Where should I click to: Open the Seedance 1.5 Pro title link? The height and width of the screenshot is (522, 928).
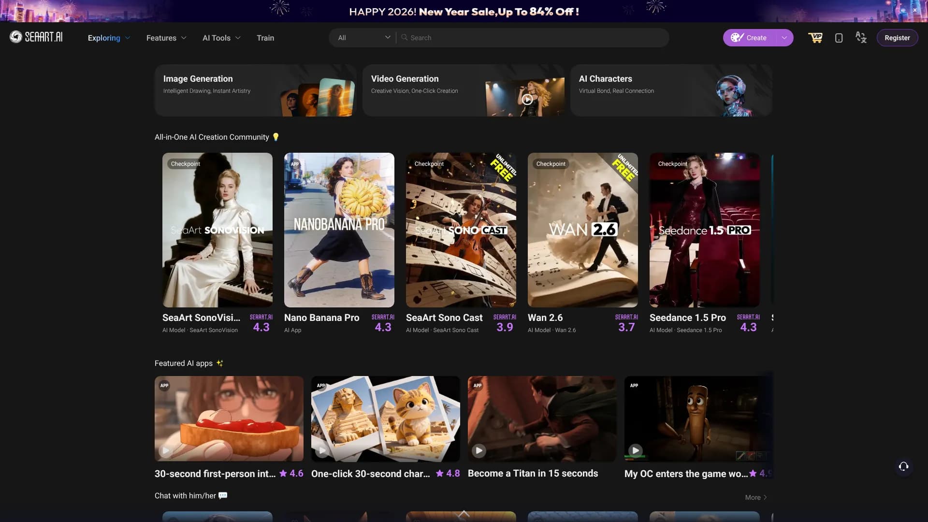[x=688, y=318]
